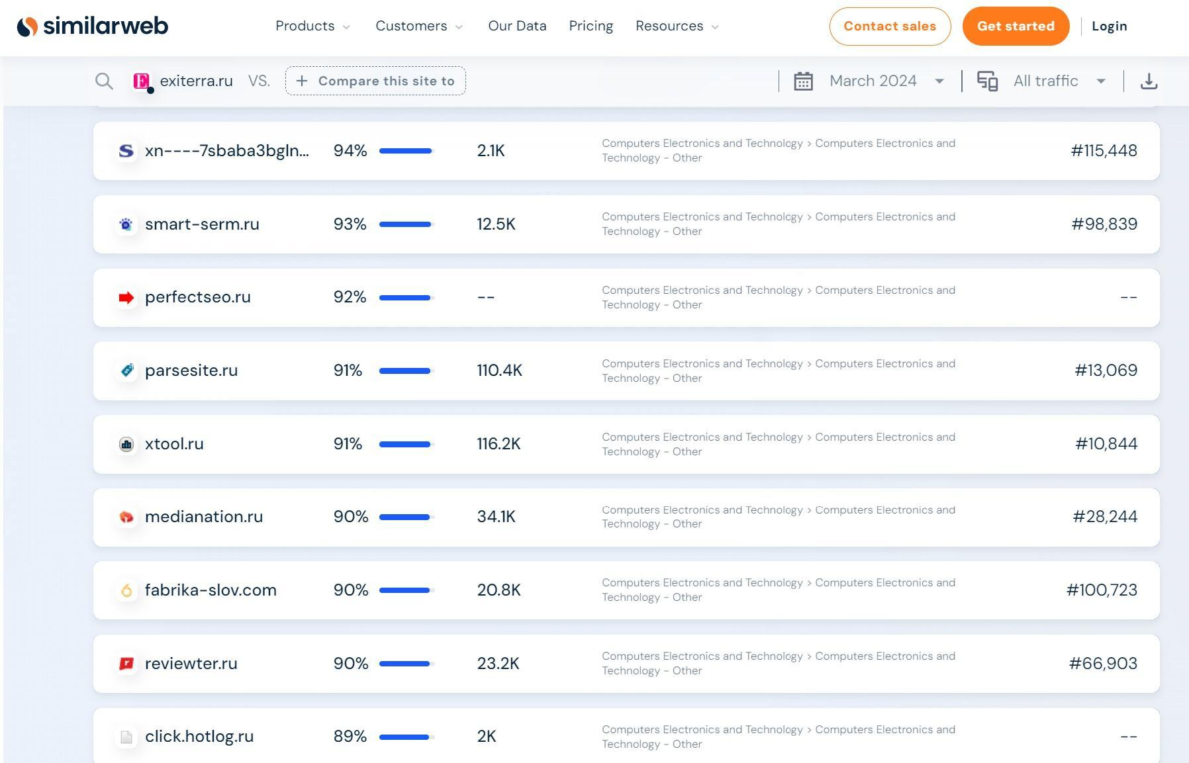Click the reviewter.ru favicon
Screen dimensions: 1189x763
[x=126, y=664]
